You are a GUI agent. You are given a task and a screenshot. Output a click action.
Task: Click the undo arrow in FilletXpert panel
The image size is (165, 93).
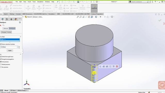tap(3, 25)
